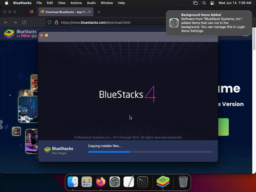The image size is (256, 192).
Task: Close the BlueStacks installer window
Action: pos(41,35)
